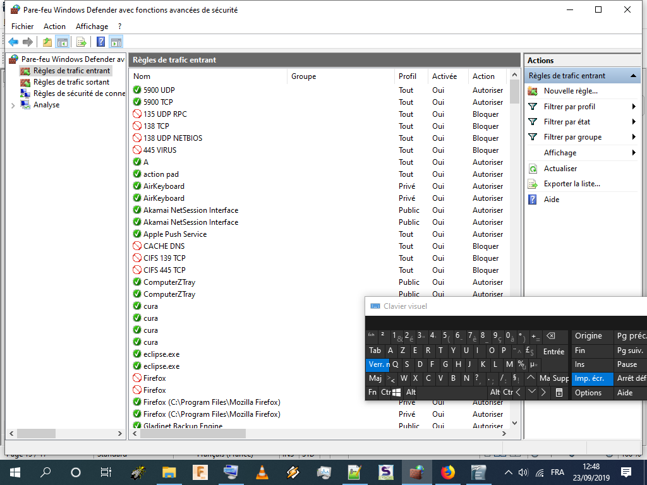Image resolution: width=647 pixels, height=485 pixels.
Task: Toggle the console tree pane toolbar icon
Action: point(63,42)
